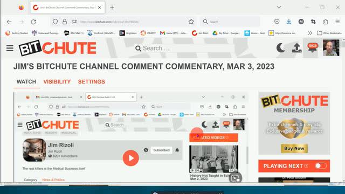The width and height of the screenshot is (345, 194).
Task: Switch to the Watch tab
Action: (26, 81)
